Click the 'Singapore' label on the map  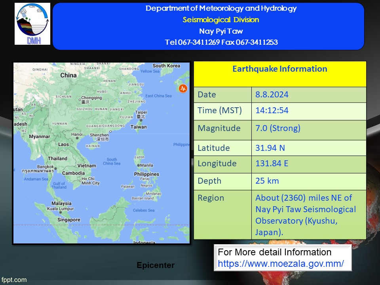pos(69,220)
